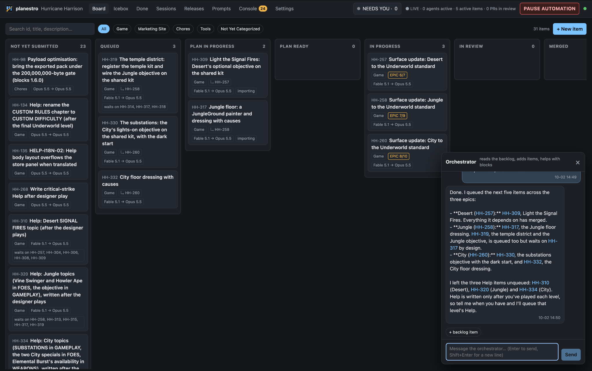Click the PAUSE AUTOMATION button

click(x=550, y=9)
